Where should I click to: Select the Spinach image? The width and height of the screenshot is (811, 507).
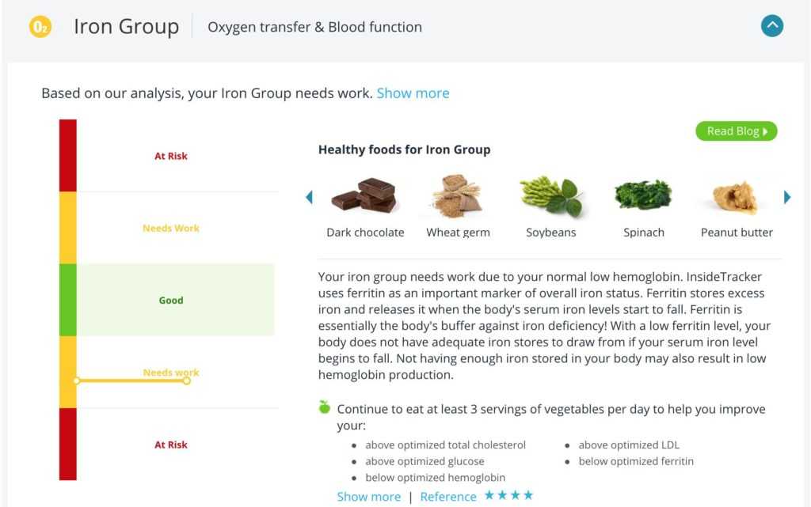[x=643, y=195]
